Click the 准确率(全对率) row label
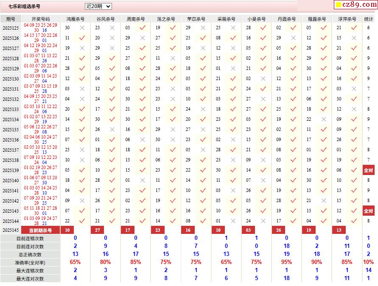 click(x=30, y=262)
